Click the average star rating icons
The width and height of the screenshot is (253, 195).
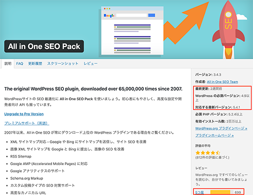[x=208, y=153]
